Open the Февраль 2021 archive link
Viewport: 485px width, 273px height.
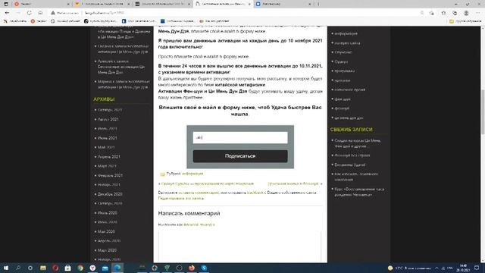tap(110, 175)
